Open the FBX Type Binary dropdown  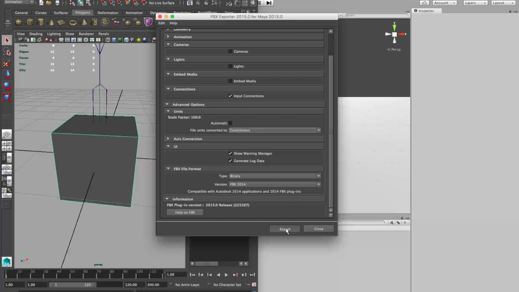pyautogui.click(x=275, y=176)
